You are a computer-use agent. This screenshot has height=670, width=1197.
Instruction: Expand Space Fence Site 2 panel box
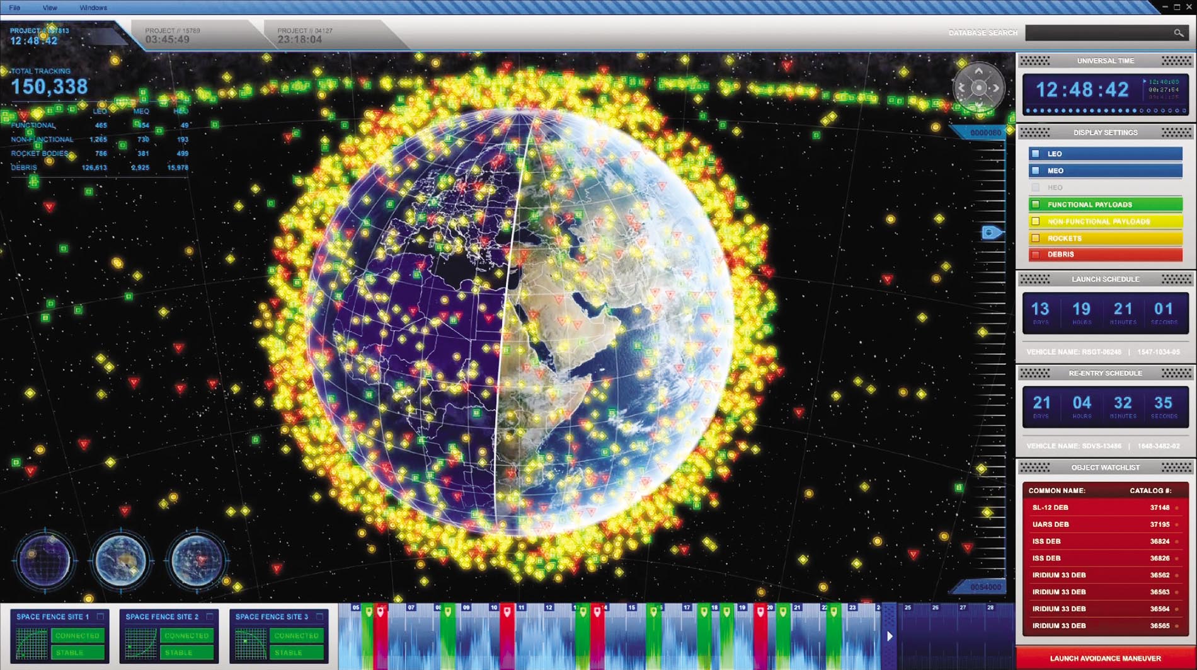click(210, 616)
